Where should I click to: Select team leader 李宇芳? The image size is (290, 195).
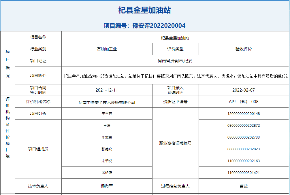tap(107, 114)
